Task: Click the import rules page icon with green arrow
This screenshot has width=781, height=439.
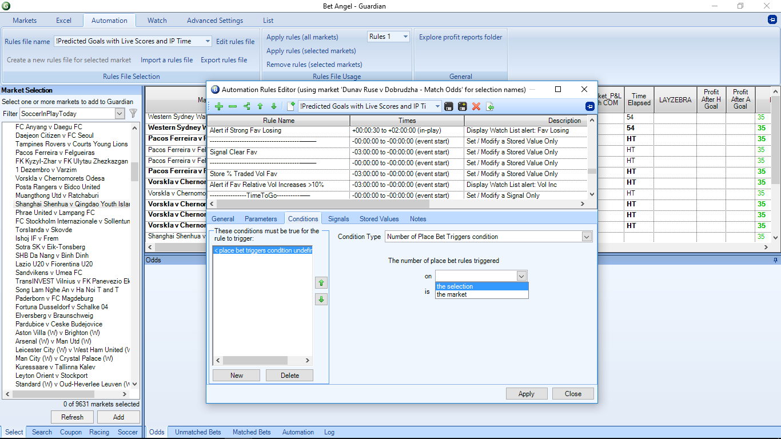Action: [490, 106]
